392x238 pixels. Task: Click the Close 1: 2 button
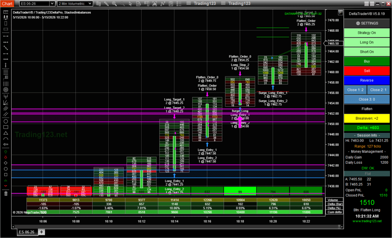click(x=355, y=90)
